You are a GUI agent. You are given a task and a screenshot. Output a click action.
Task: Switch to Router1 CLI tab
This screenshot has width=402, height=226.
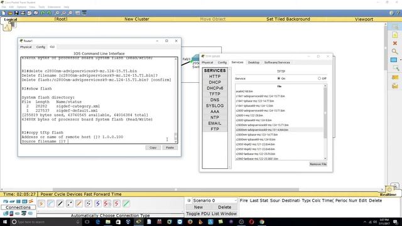pyautogui.click(x=52, y=47)
